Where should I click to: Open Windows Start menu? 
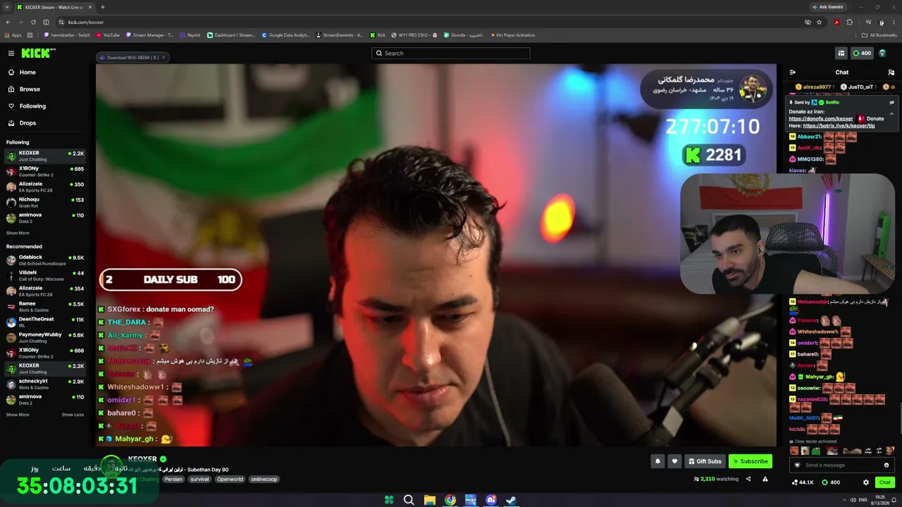(x=389, y=500)
